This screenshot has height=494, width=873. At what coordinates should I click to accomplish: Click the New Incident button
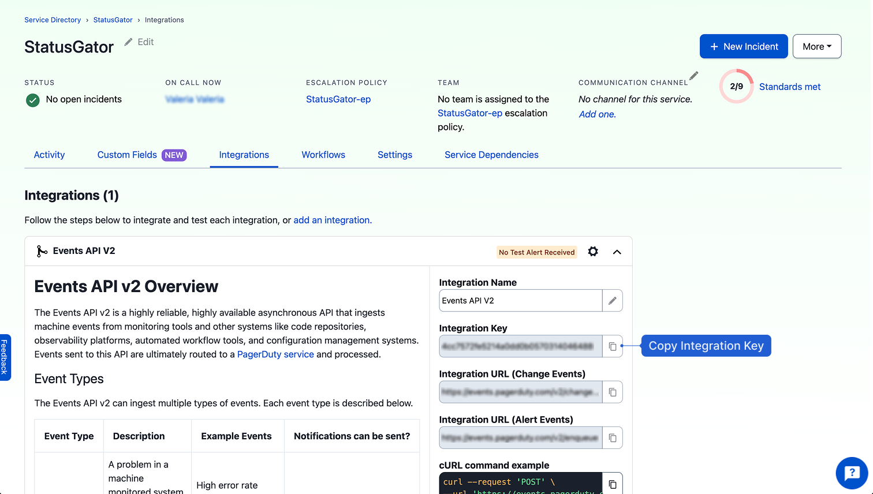[744, 46]
